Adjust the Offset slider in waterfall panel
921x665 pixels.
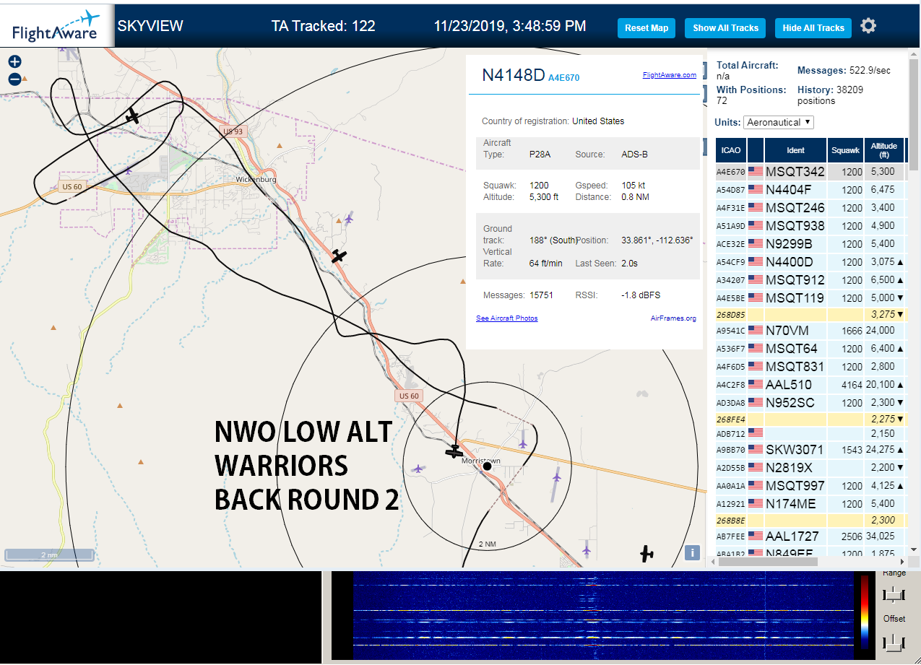tap(894, 641)
